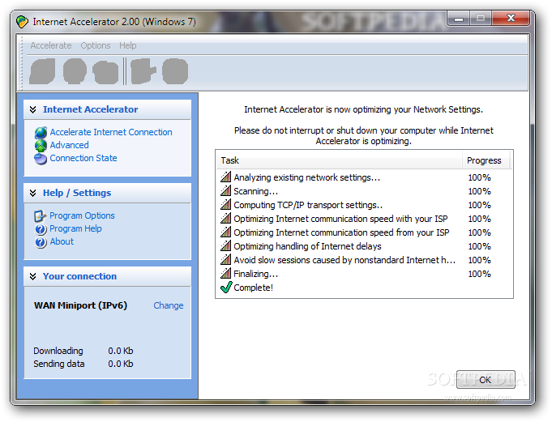Click the third greyed-out toolbar icon
The height and width of the screenshot is (422, 552).
click(x=105, y=72)
